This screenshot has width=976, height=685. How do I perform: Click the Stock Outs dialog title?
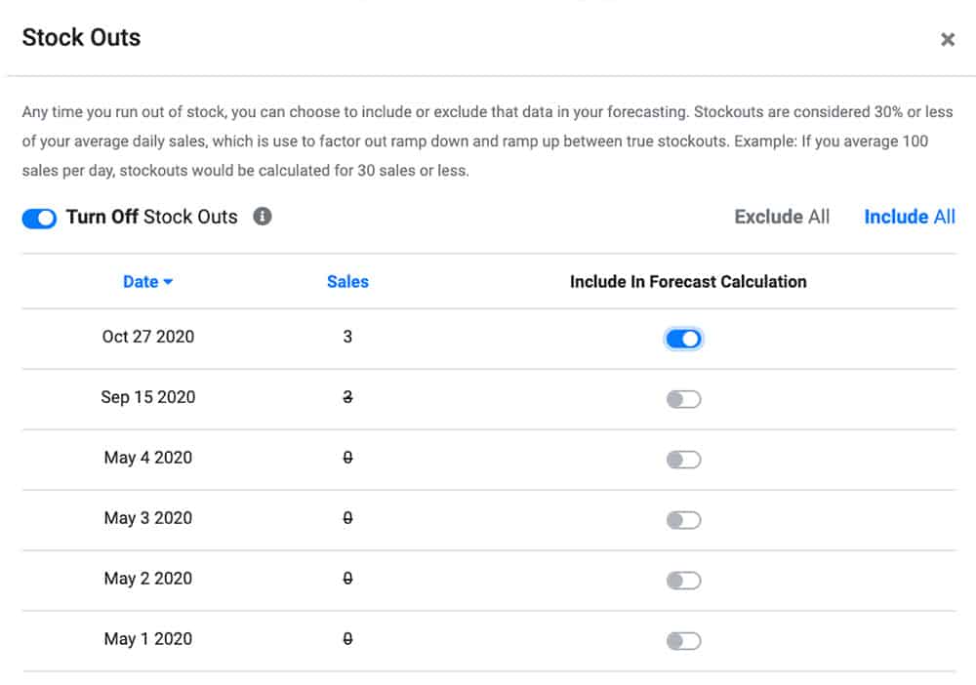pos(82,37)
